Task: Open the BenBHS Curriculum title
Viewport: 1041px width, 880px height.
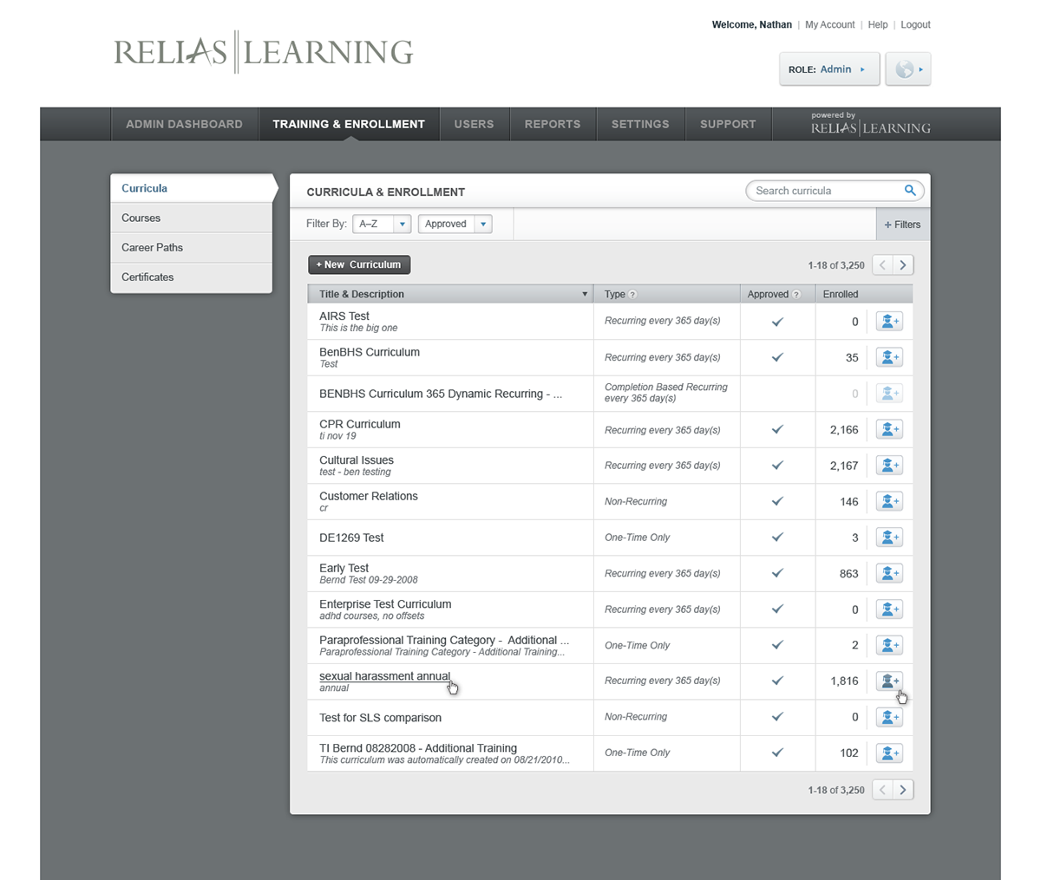Action: click(x=369, y=352)
